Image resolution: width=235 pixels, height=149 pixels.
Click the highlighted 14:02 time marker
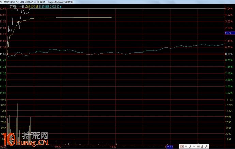click(x=170, y=146)
